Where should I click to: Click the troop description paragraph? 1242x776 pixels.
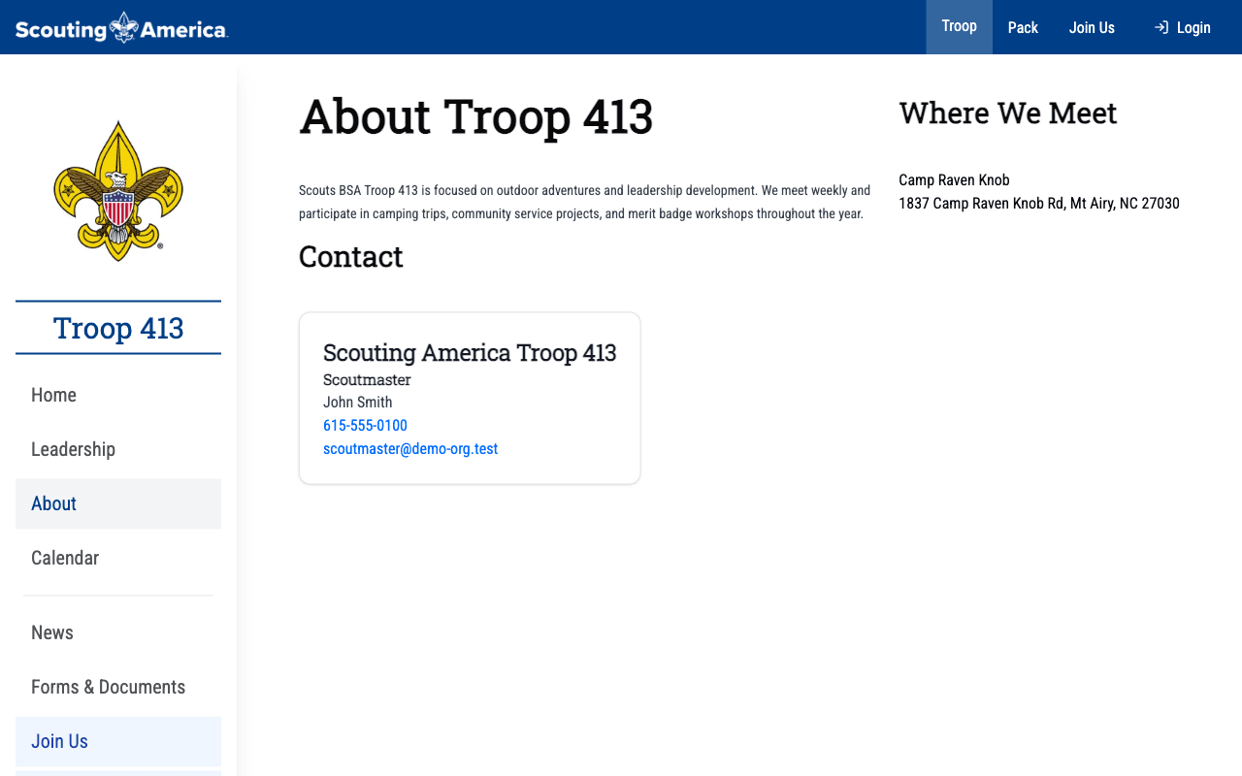(x=585, y=202)
